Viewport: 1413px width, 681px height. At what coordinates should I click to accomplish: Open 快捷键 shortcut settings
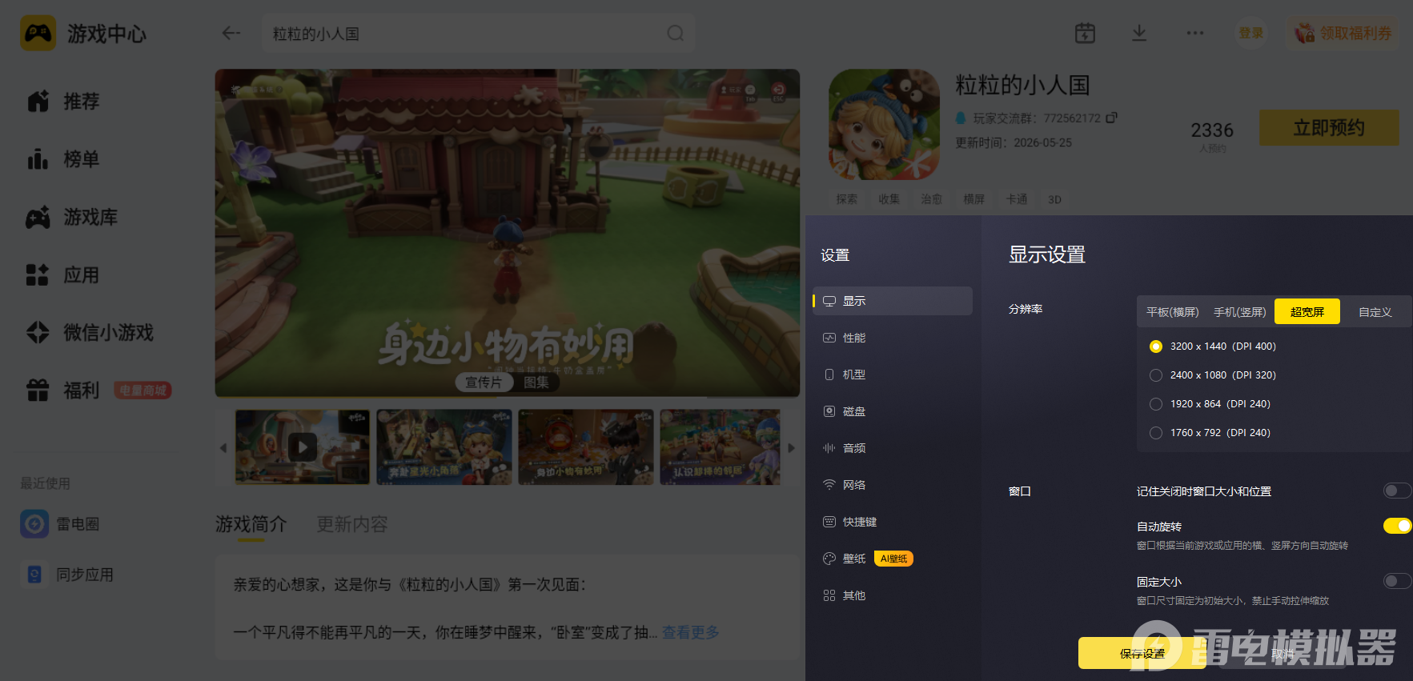893,522
